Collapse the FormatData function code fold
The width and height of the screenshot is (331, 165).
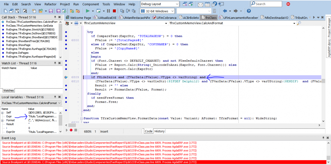pyautogui.click(x=81, y=118)
